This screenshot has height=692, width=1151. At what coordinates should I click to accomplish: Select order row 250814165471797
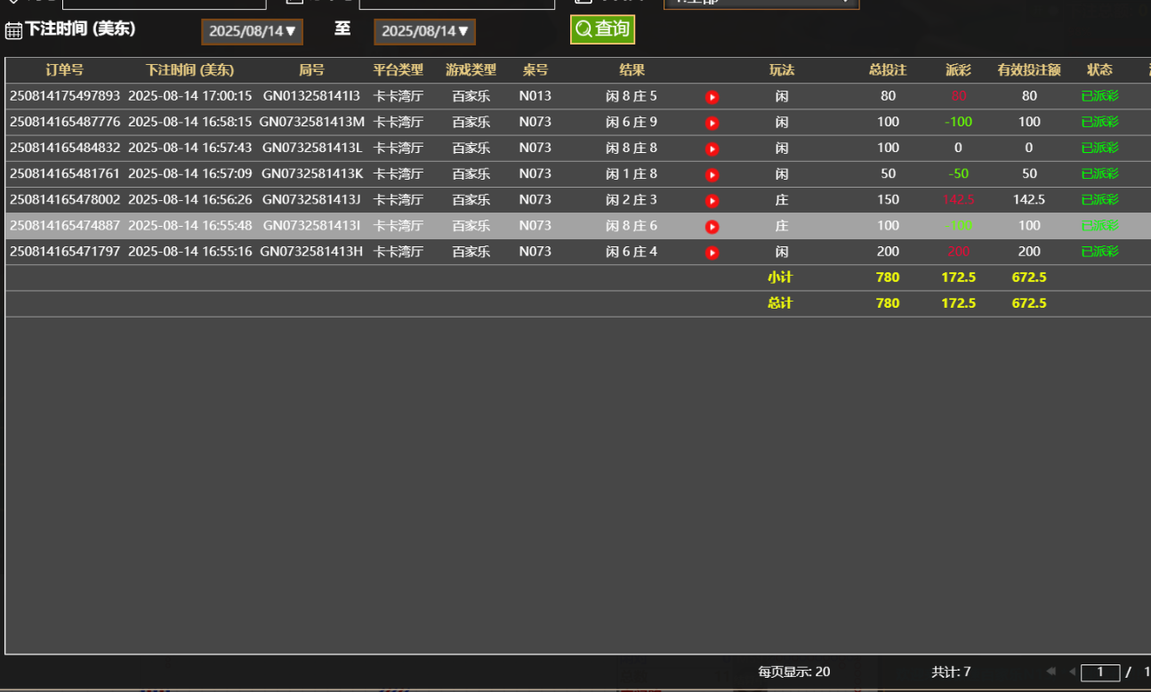pos(65,252)
